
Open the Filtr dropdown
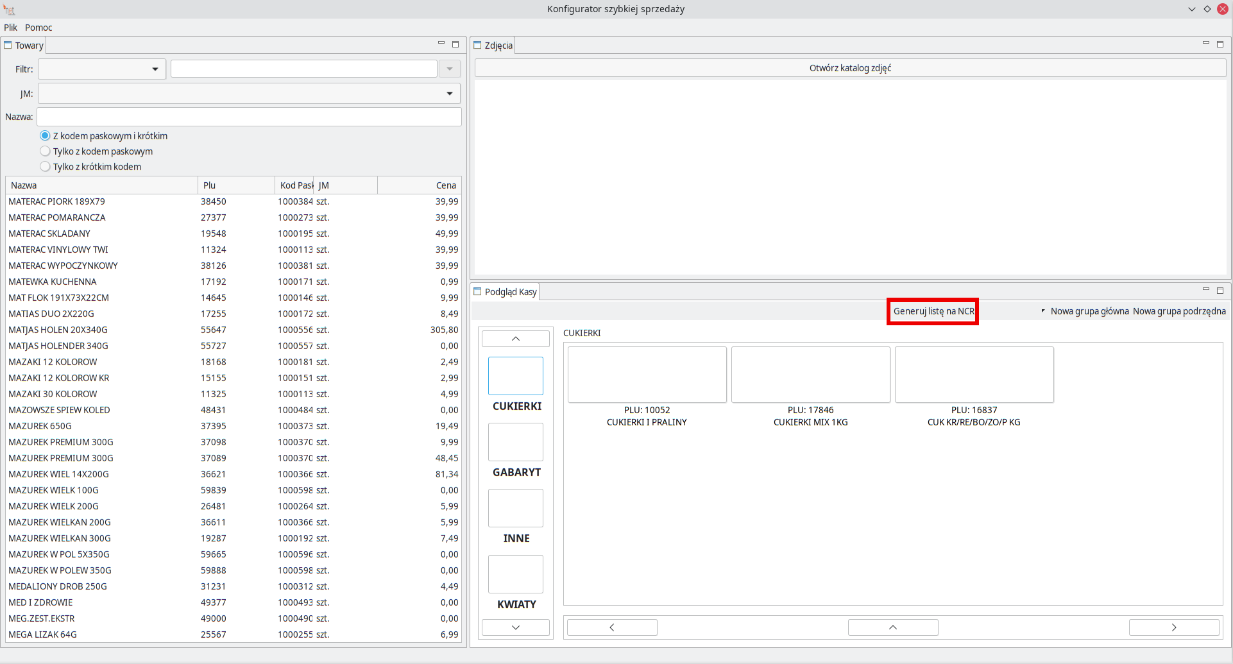coord(102,69)
